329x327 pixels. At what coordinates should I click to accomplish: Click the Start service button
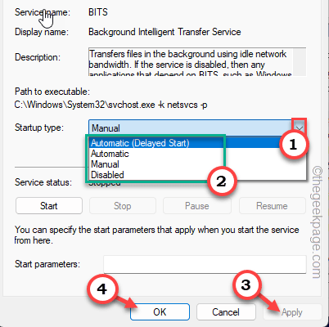(x=49, y=206)
